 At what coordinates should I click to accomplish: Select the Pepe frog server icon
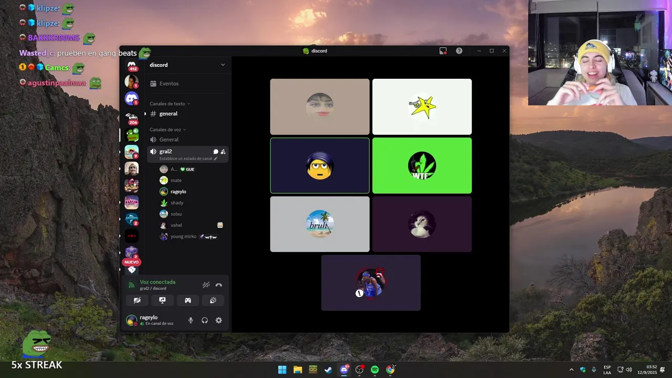(132, 135)
